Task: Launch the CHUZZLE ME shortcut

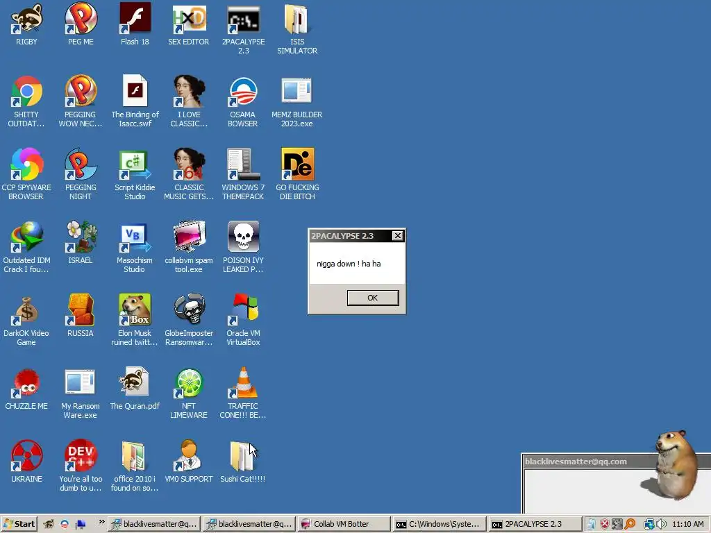Action: click(26, 389)
